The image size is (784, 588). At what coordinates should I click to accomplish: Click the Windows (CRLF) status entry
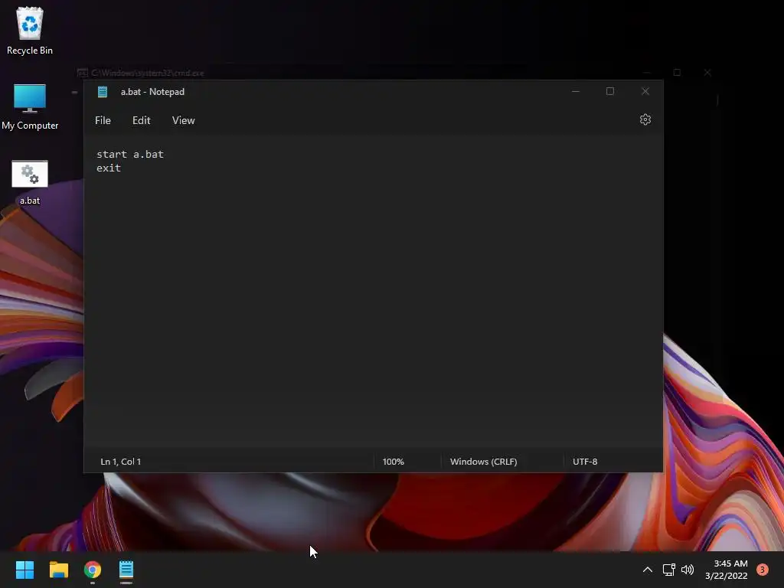484,462
